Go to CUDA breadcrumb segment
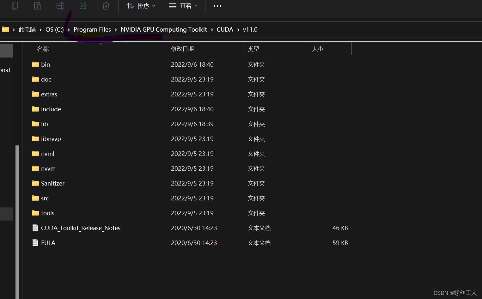 pos(225,29)
